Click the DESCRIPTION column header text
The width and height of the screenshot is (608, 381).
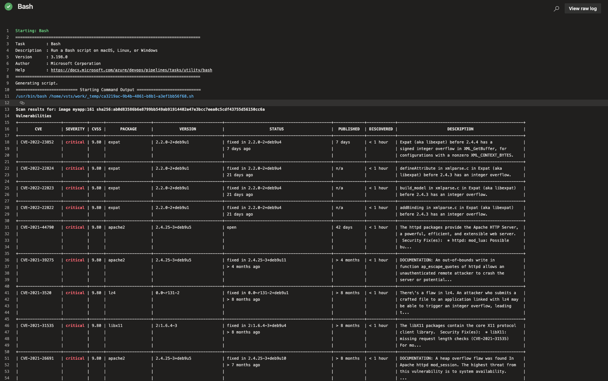coord(460,129)
